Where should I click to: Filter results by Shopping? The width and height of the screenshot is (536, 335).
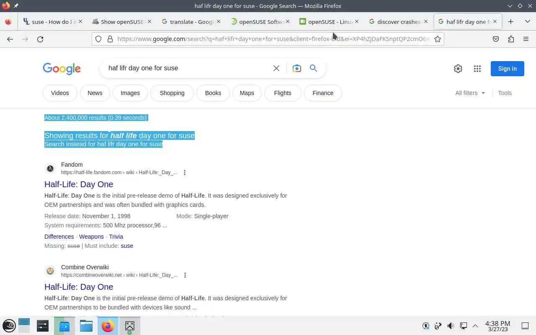point(172,93)
